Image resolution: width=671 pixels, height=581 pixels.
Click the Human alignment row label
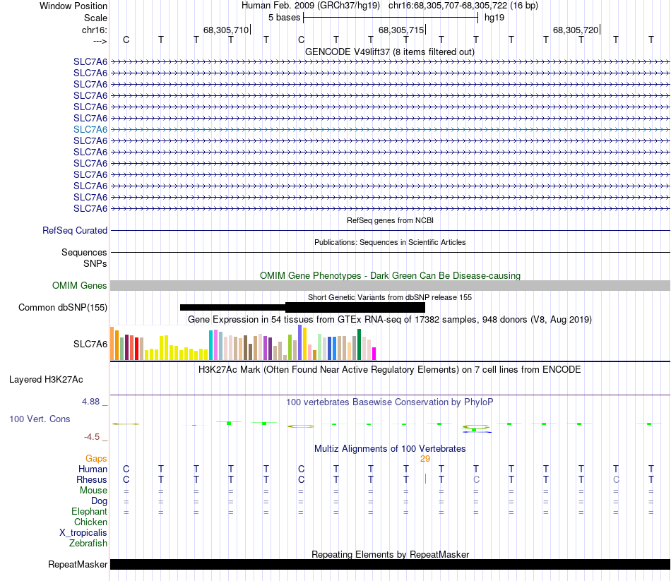[93, 469]
